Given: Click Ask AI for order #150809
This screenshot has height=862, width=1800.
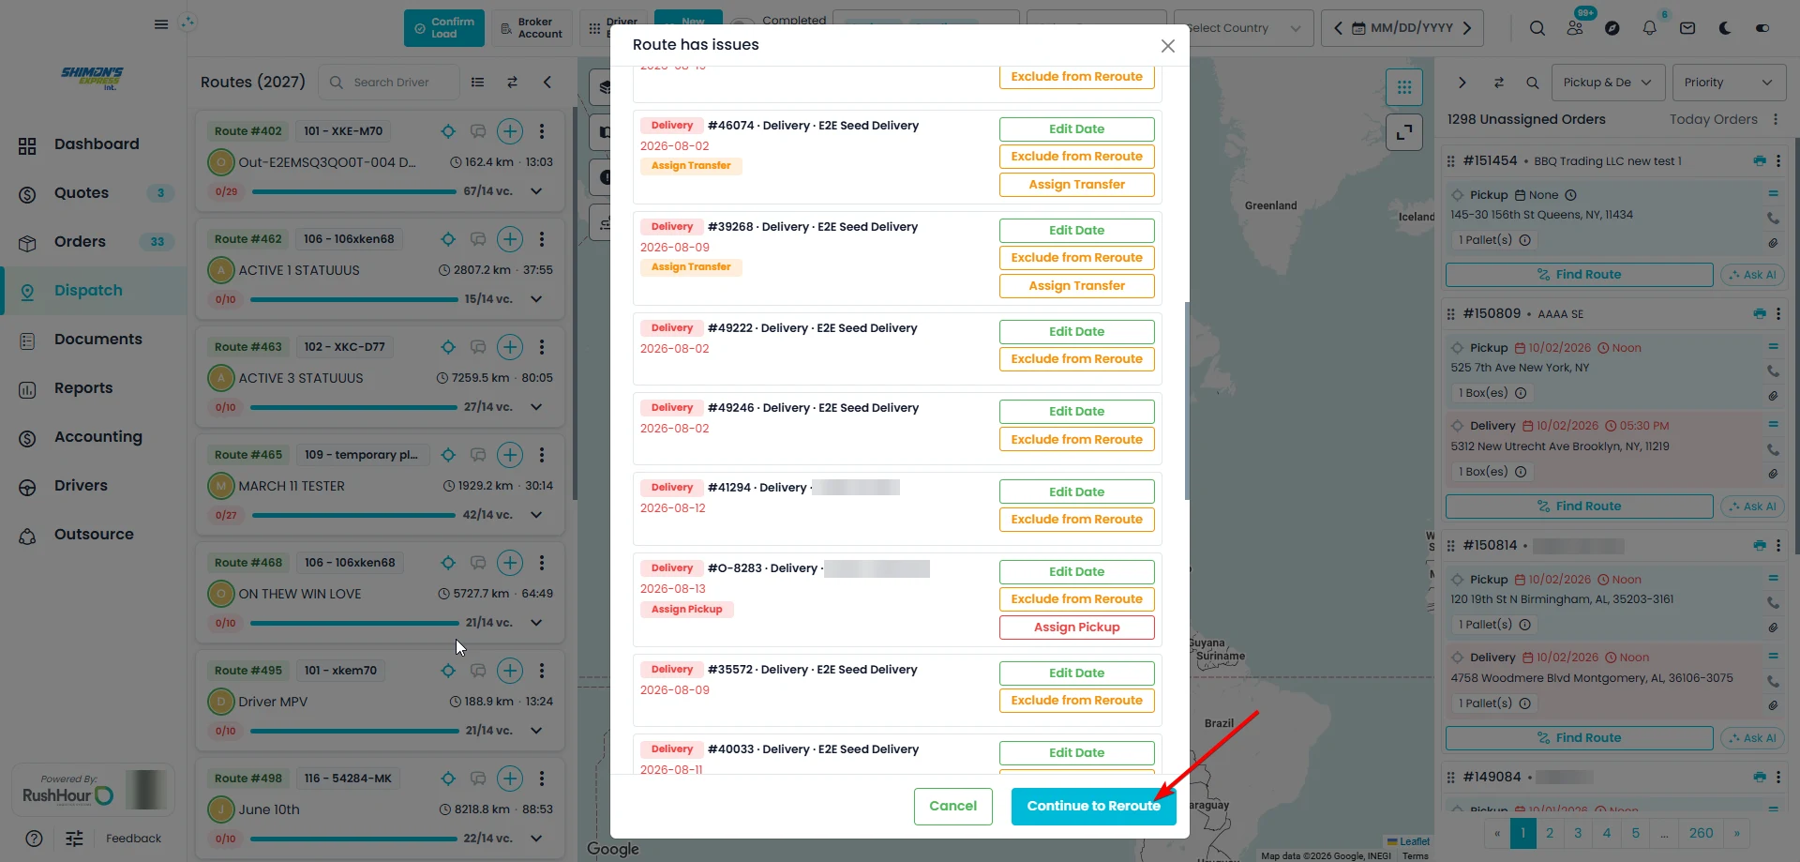Looking at the screenshot, I should 1752,507.
